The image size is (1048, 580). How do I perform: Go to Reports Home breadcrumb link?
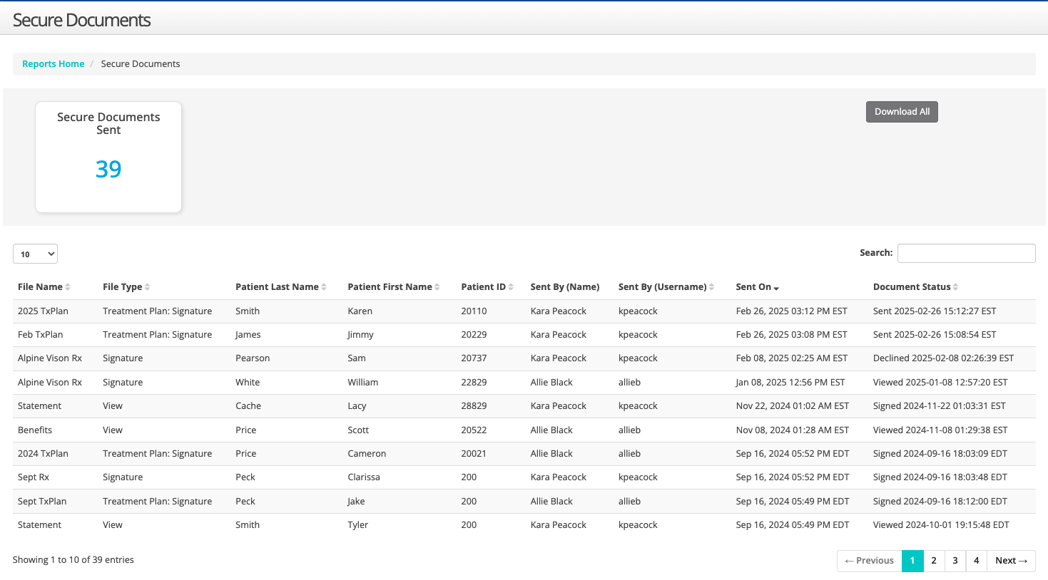tap(54, 64)
